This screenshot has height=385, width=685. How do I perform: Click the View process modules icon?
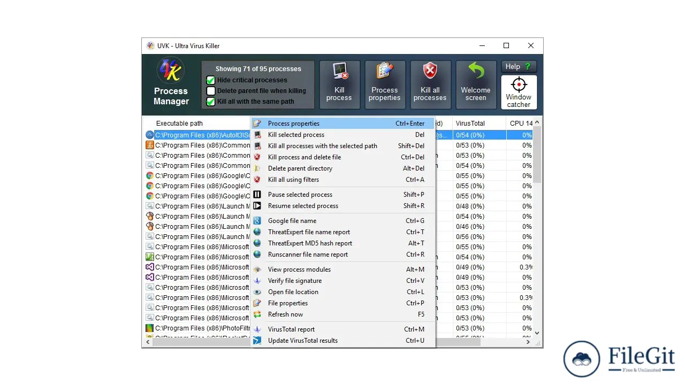pyautogui.click(x=257, y=269)
